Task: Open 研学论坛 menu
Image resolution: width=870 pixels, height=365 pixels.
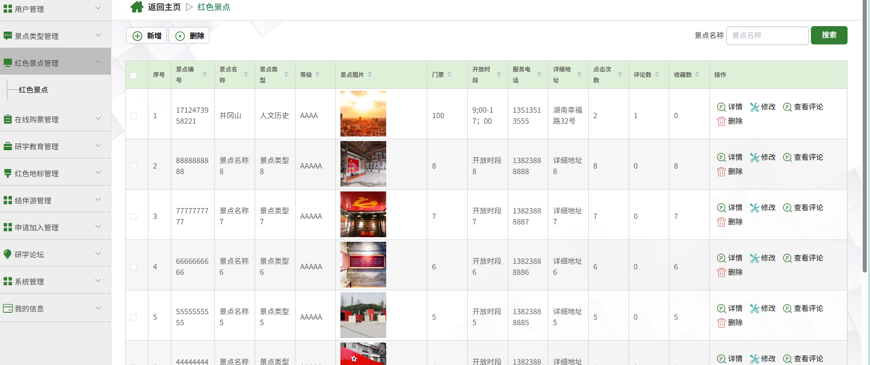Action: point(55,254)
